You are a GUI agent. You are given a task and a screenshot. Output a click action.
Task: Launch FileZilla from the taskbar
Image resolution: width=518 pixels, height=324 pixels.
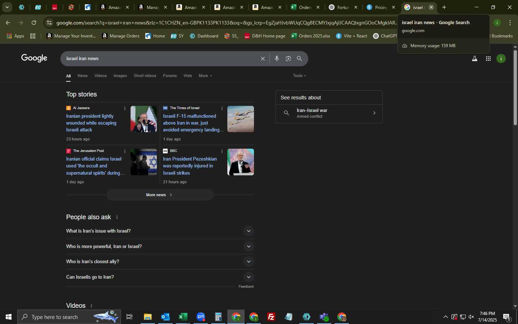point(271,317)
